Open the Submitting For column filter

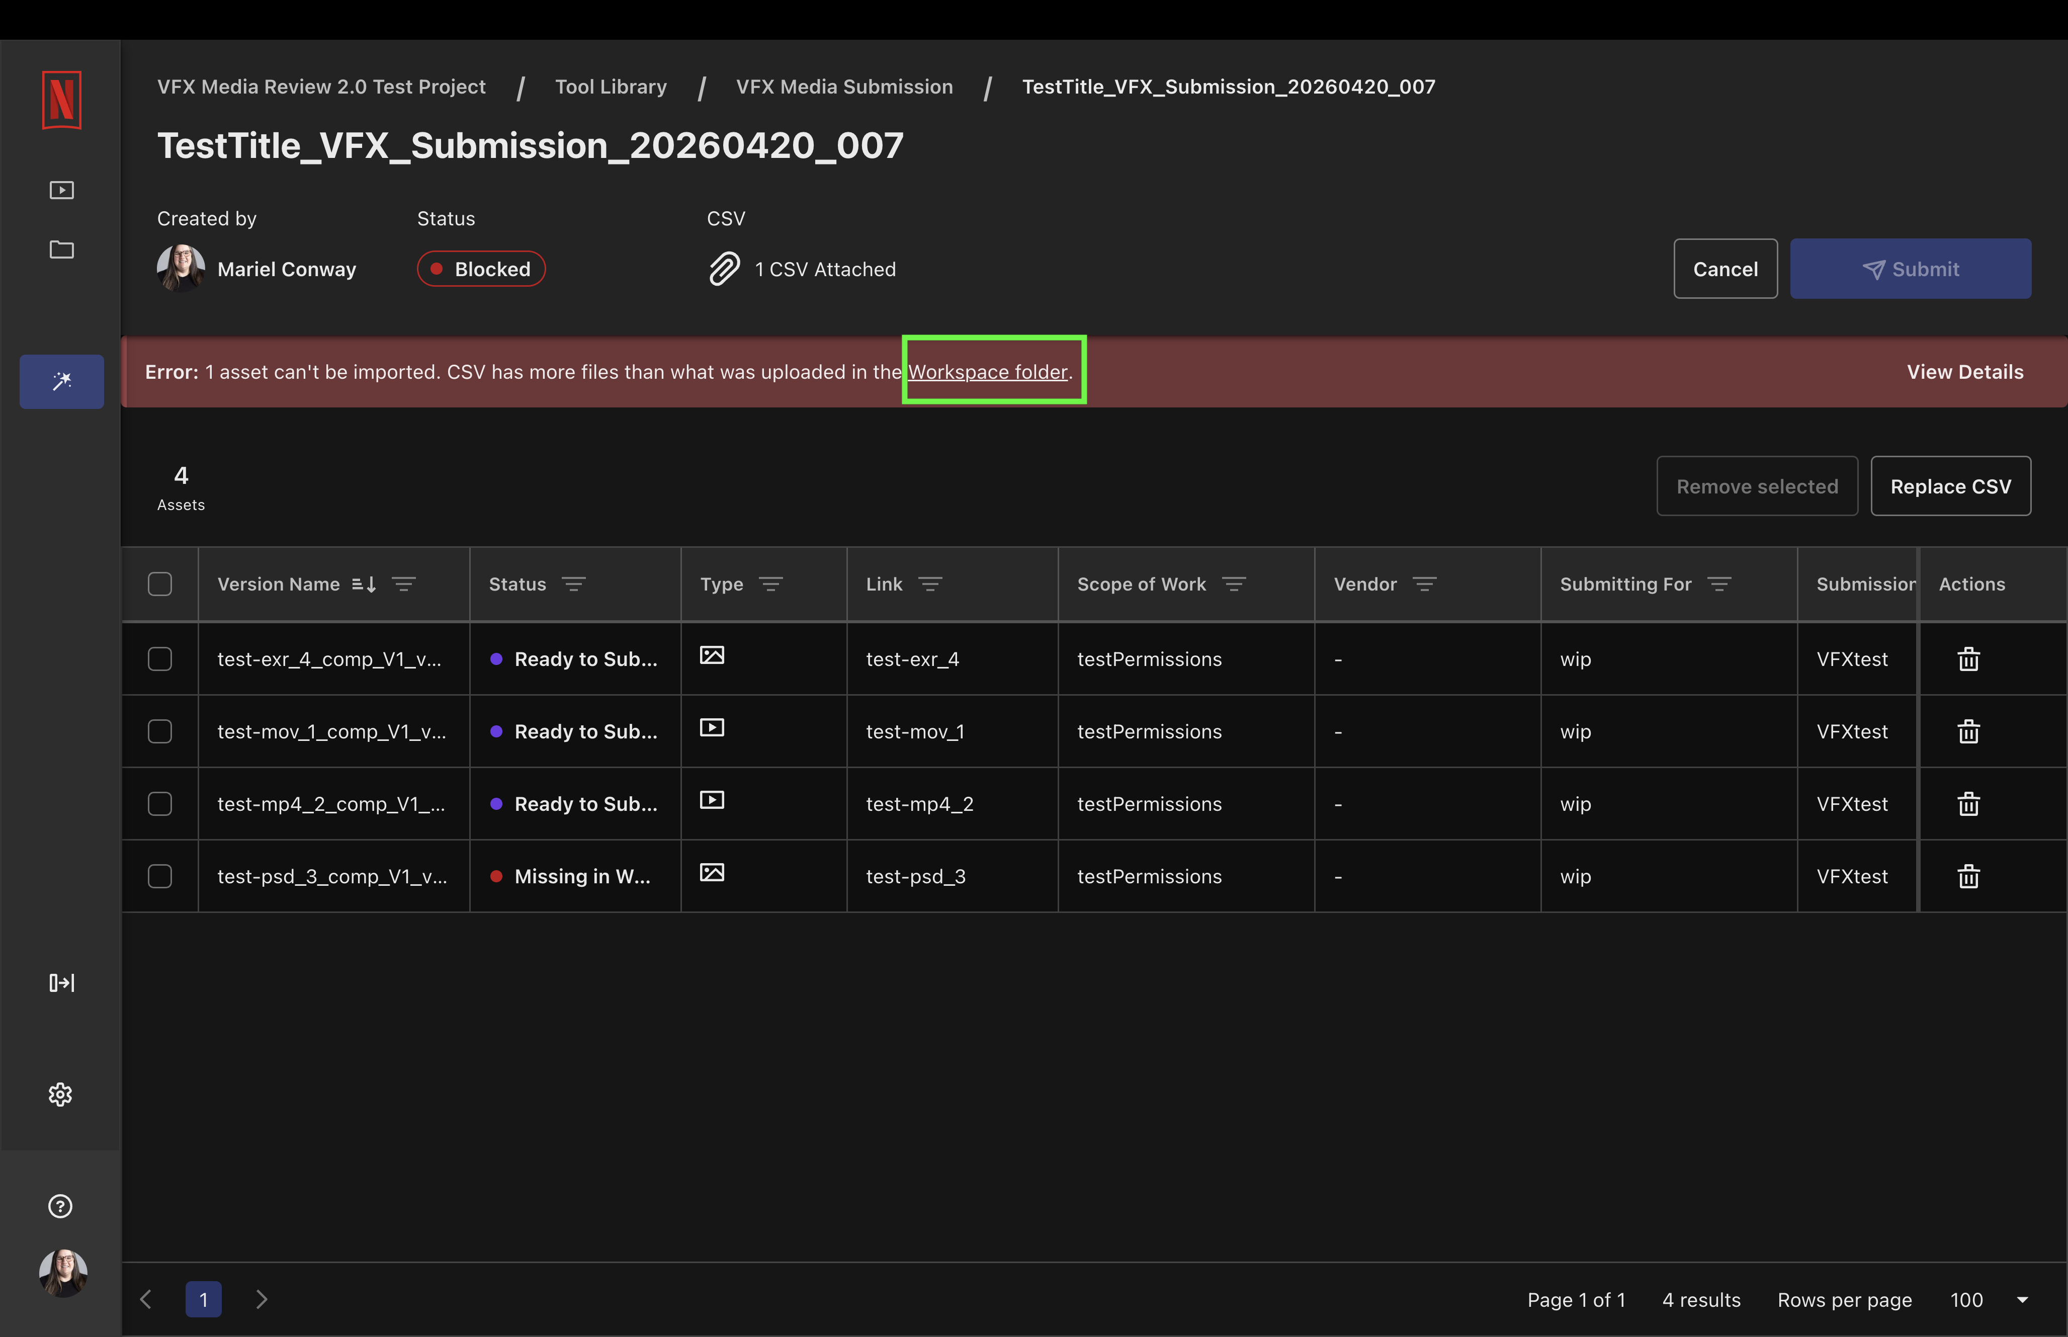click(1719, 584)
